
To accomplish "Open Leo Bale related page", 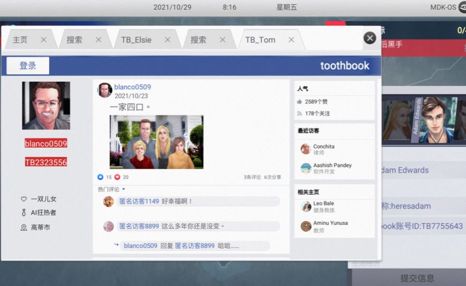I will tap(323, 204).
